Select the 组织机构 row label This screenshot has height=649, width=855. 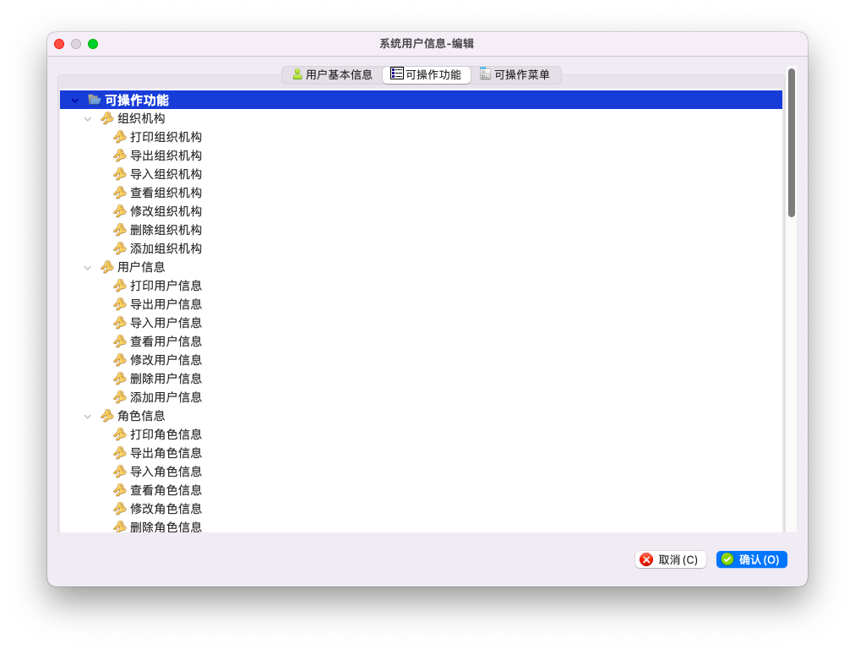[x=141, y=118]
